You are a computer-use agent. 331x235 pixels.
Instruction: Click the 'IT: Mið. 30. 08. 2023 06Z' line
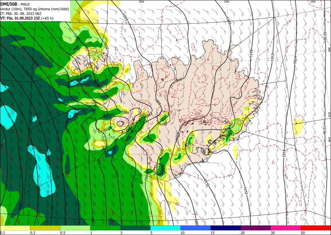[x=20, y=14]
